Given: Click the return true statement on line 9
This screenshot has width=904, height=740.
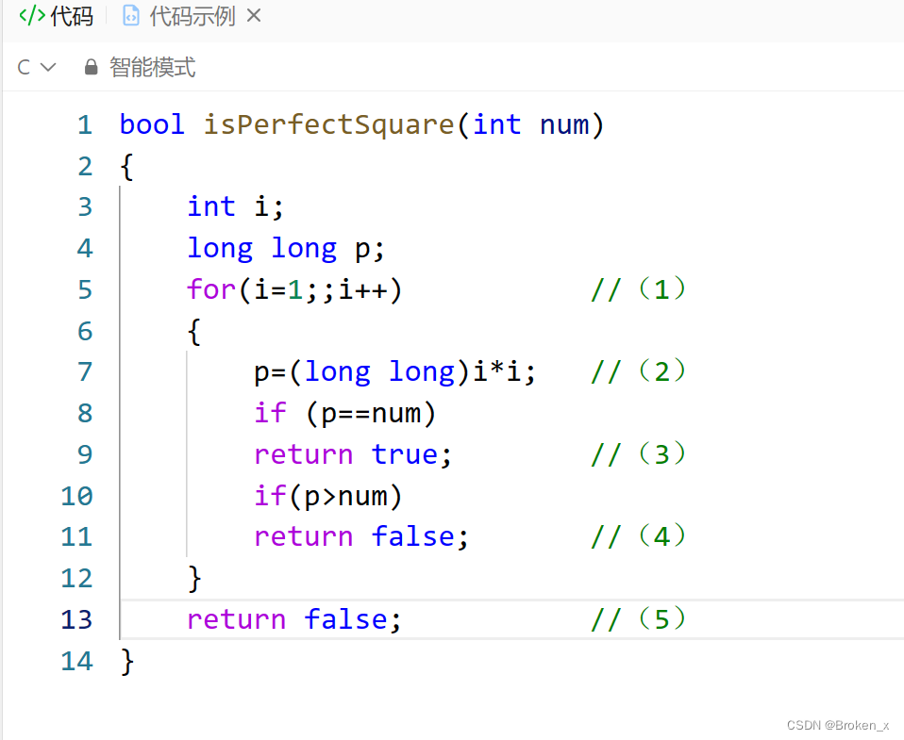Looking at the screenshot, I should pos(351,454).
